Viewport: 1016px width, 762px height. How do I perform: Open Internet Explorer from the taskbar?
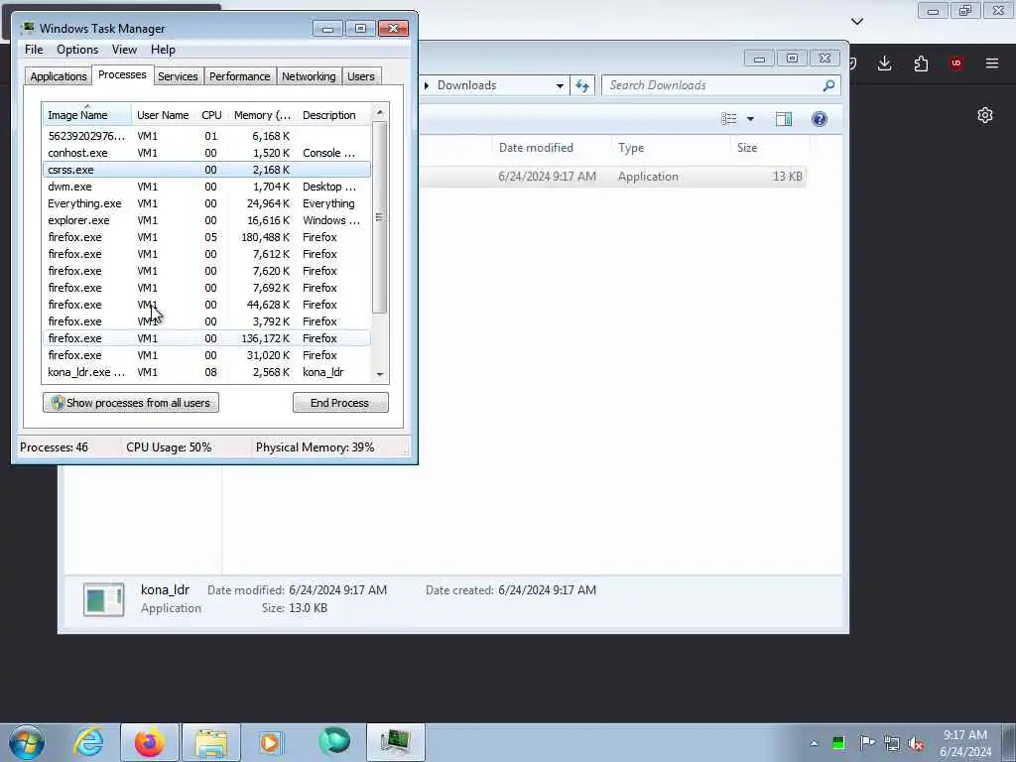[88, 742]
